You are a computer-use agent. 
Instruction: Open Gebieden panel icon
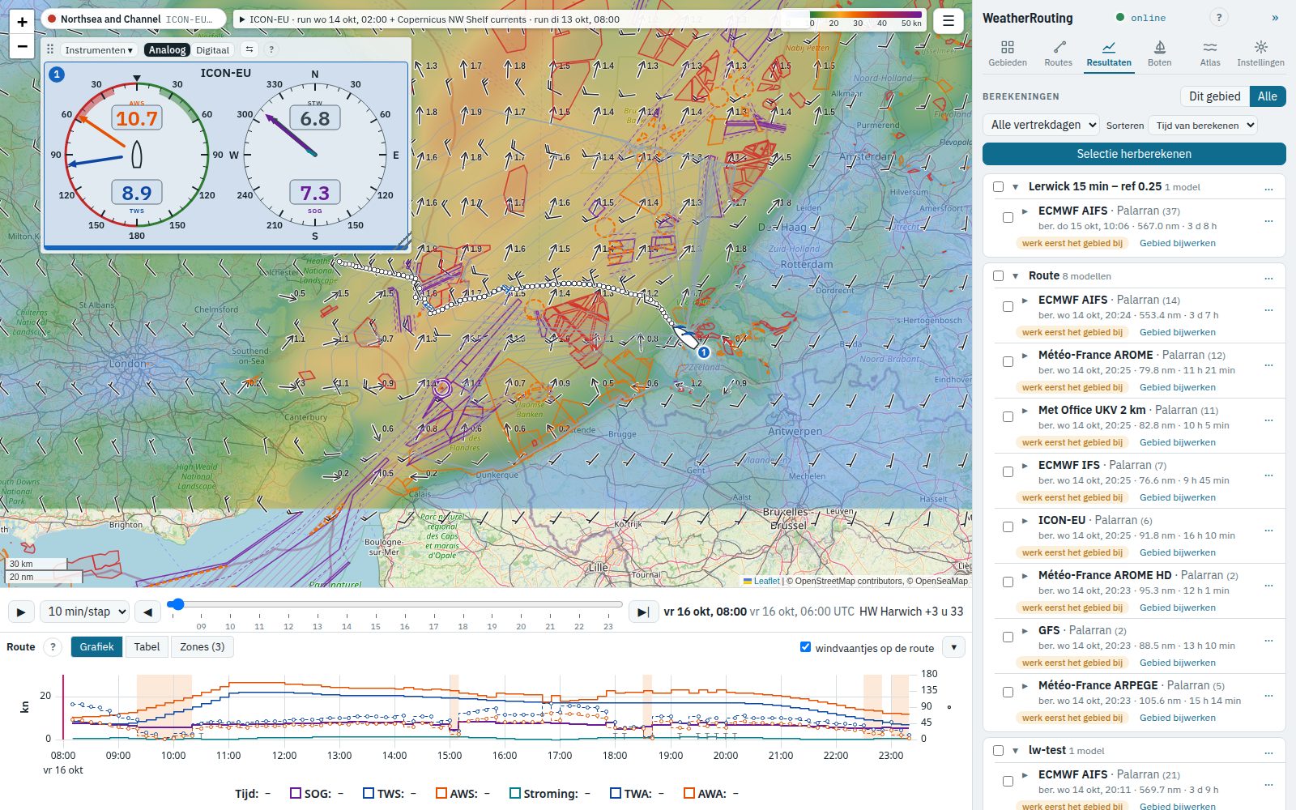click(x=1008, y=54)
